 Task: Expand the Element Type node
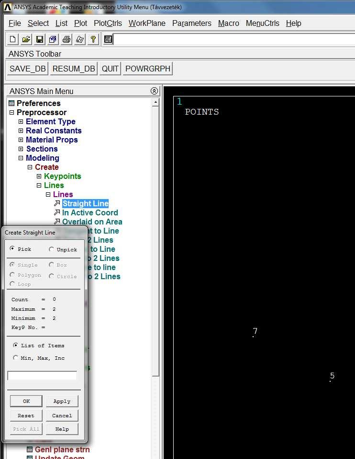click(21, 121)
